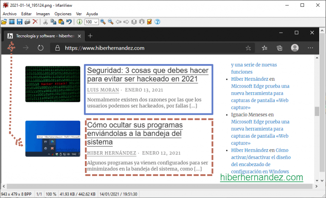326x198 pixels.
Task: Click the Open file folder icon
Action: (4, 22)
